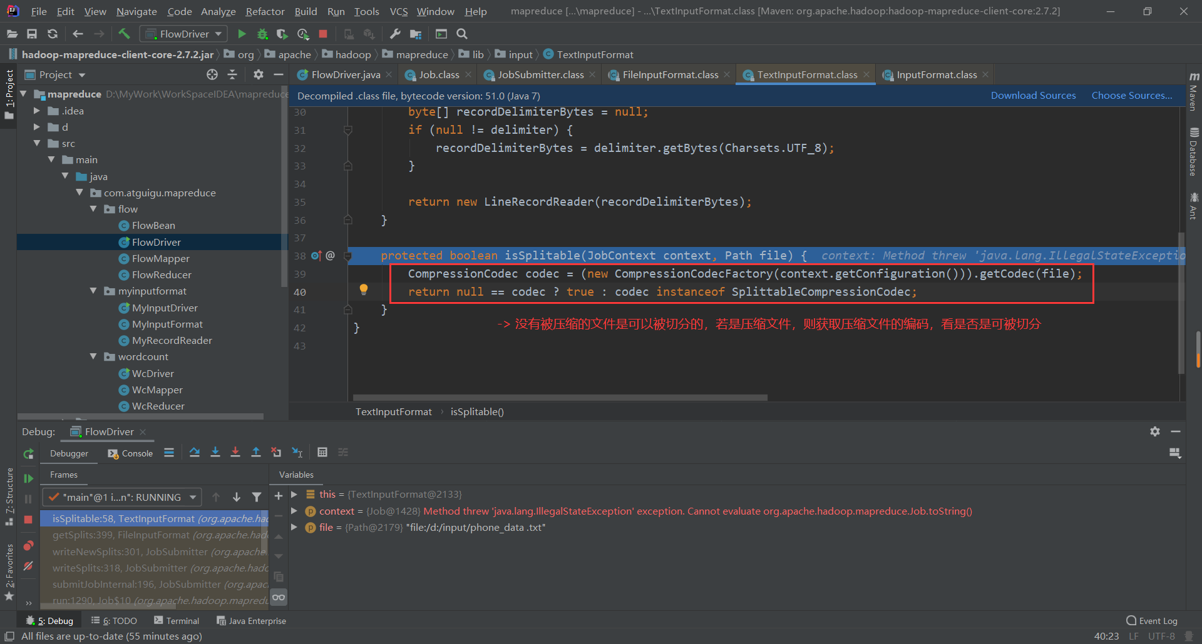The height and width of the screenshot is (644, 1202).
Task: Select the getSplits:399 FileInputFormat stack frame
Action: coord(155,535)
